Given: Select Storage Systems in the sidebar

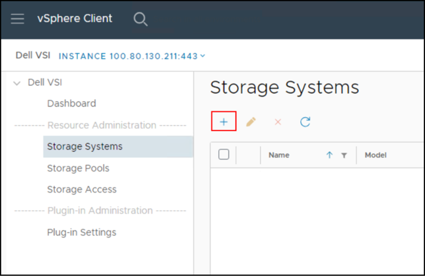Looking at the screenshot, I should [118, 146].
